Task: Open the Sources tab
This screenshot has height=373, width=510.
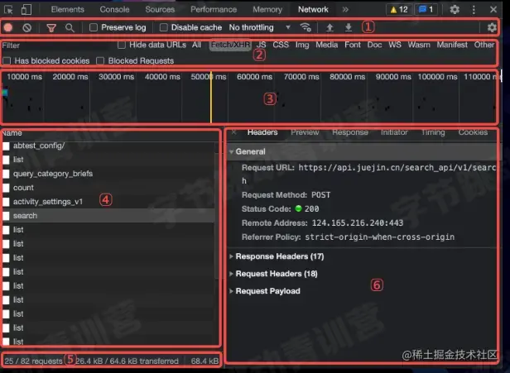Action: [160, 9]
